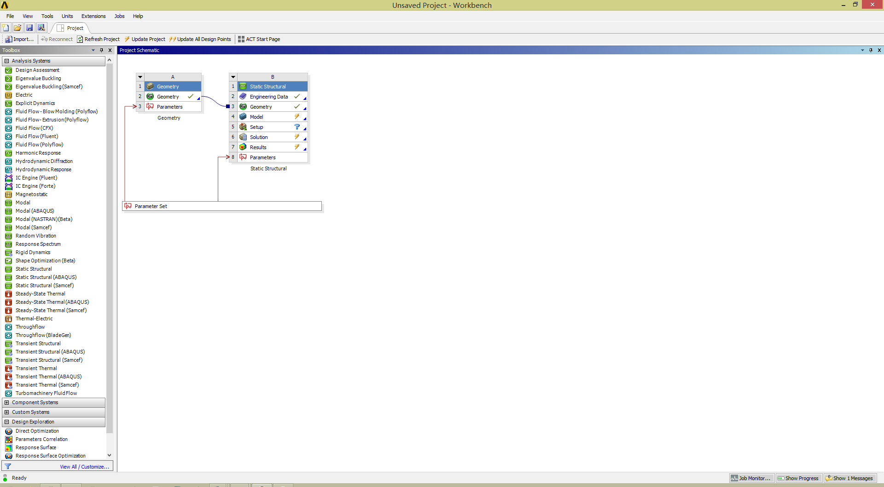Viewport: 884px width, 487px height.
Task: Collapse the Analysis Systems section
Action: coord(6,61)
